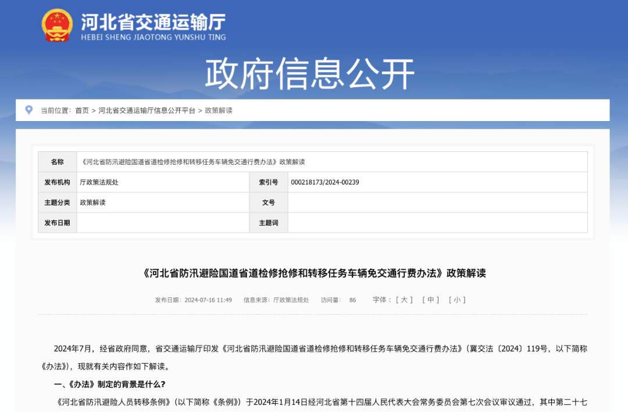Click the location pin icon in breadcrumb bar

click(29, 110)
